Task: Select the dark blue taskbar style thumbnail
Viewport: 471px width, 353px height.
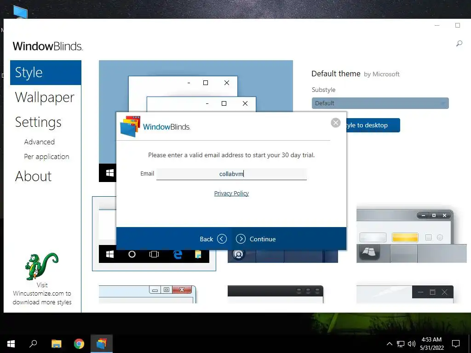Action: (283, 256)
